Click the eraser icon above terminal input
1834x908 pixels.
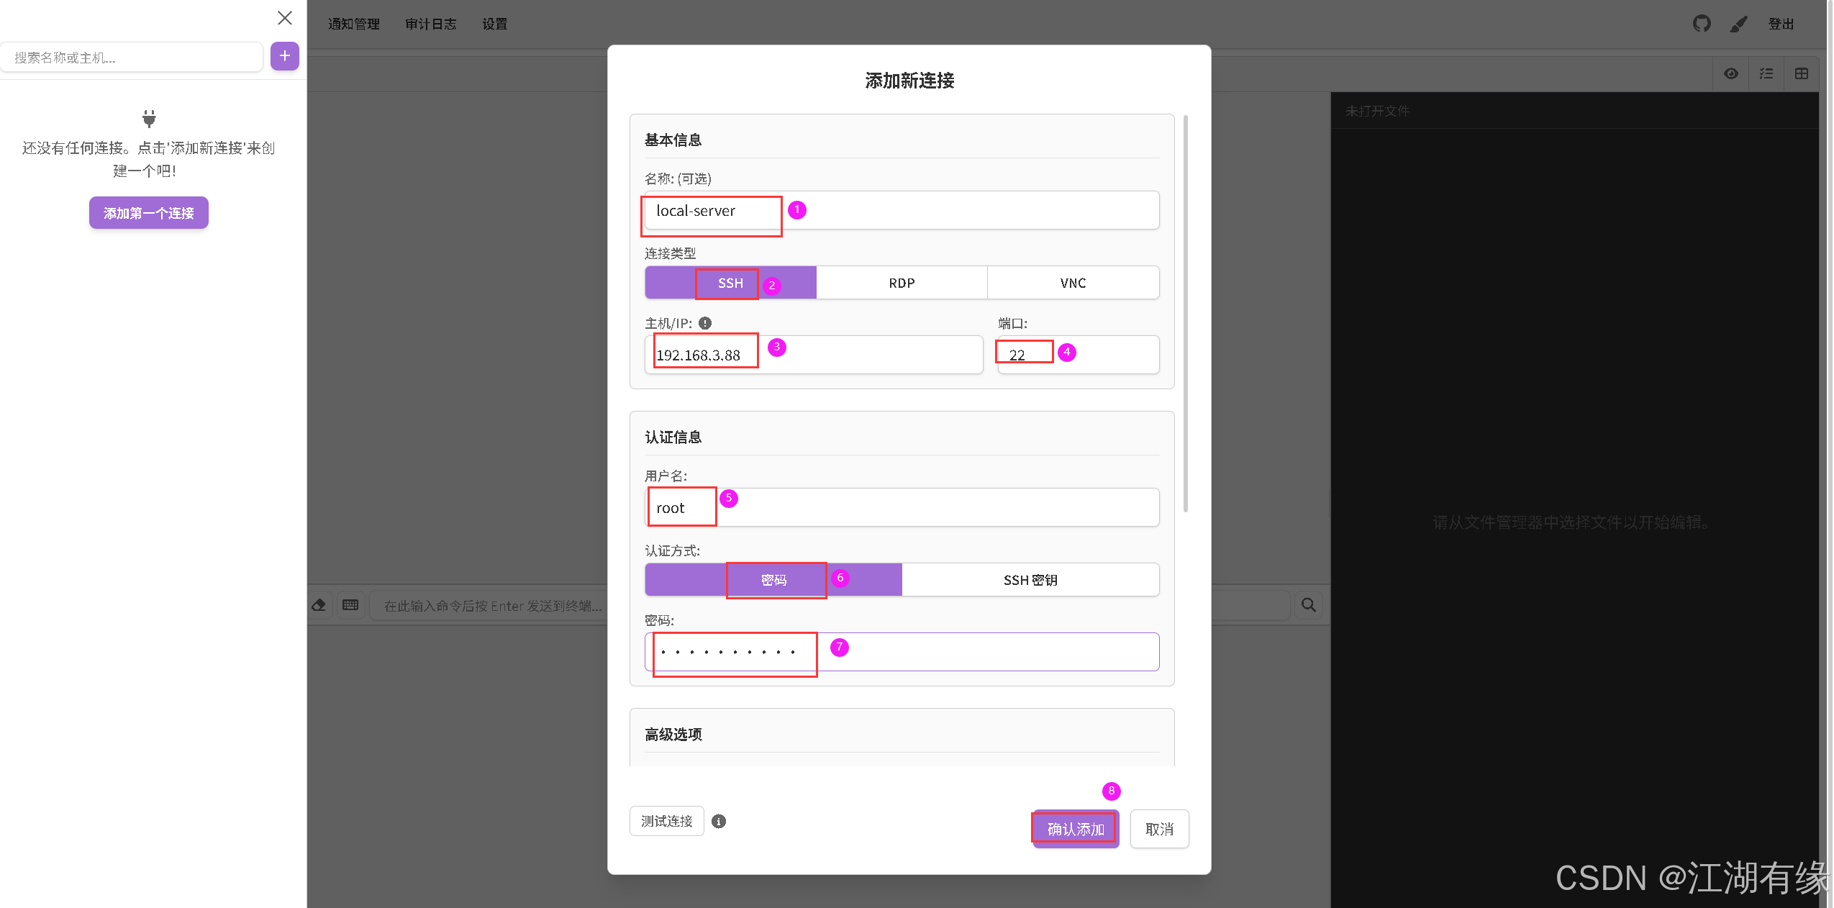click(318, 605)
